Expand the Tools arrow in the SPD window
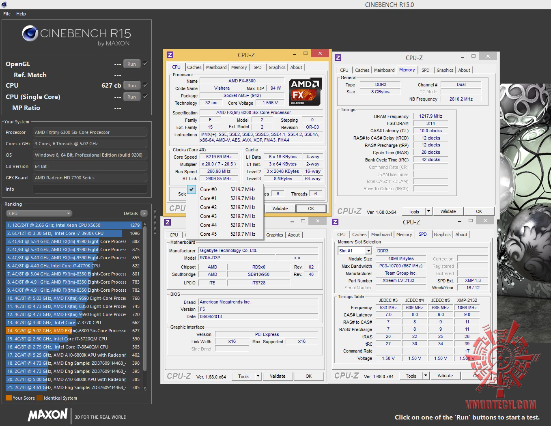551x426 pixels. 425,376
